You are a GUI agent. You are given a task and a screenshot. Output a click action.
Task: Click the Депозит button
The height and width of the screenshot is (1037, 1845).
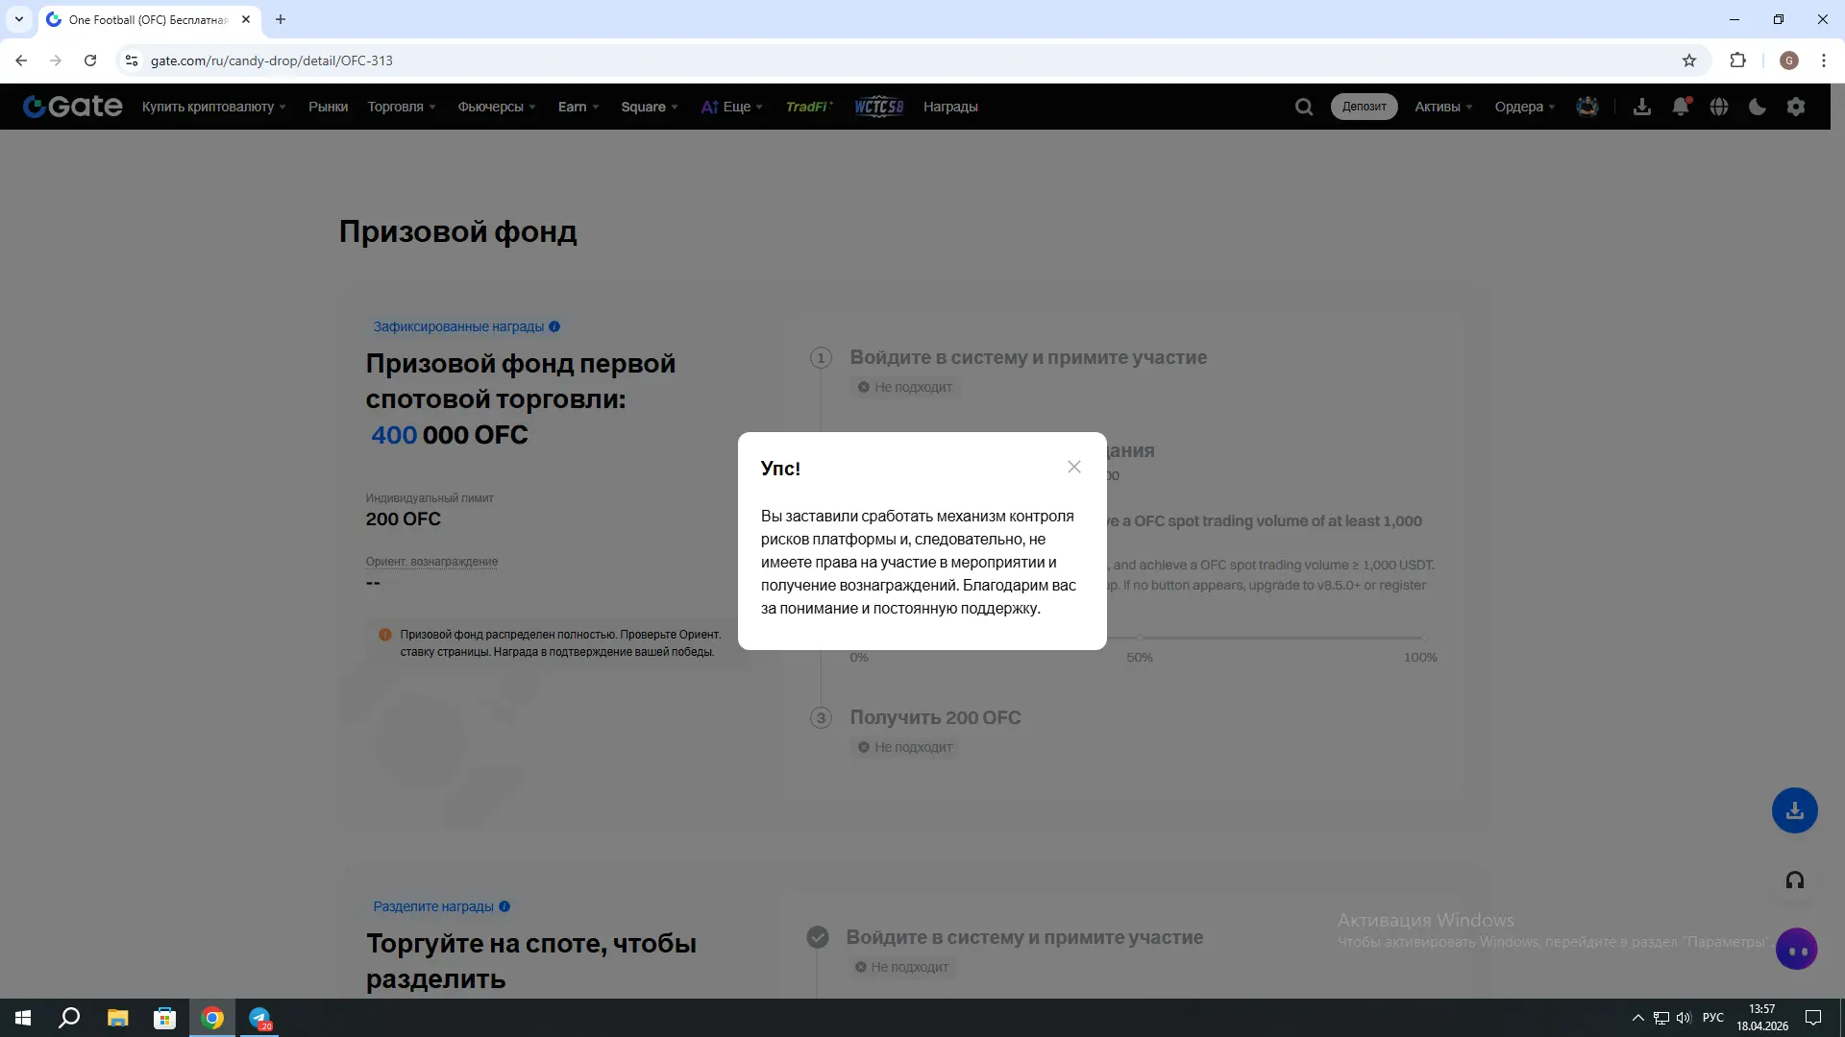(1364, 107)
